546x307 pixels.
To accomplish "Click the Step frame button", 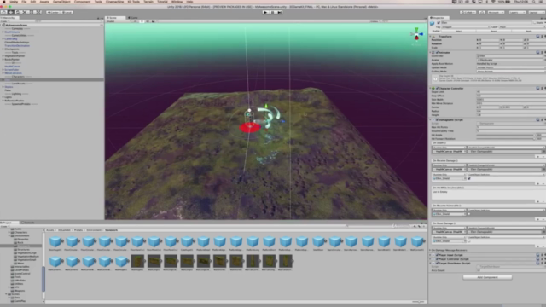I will (280, 12).
